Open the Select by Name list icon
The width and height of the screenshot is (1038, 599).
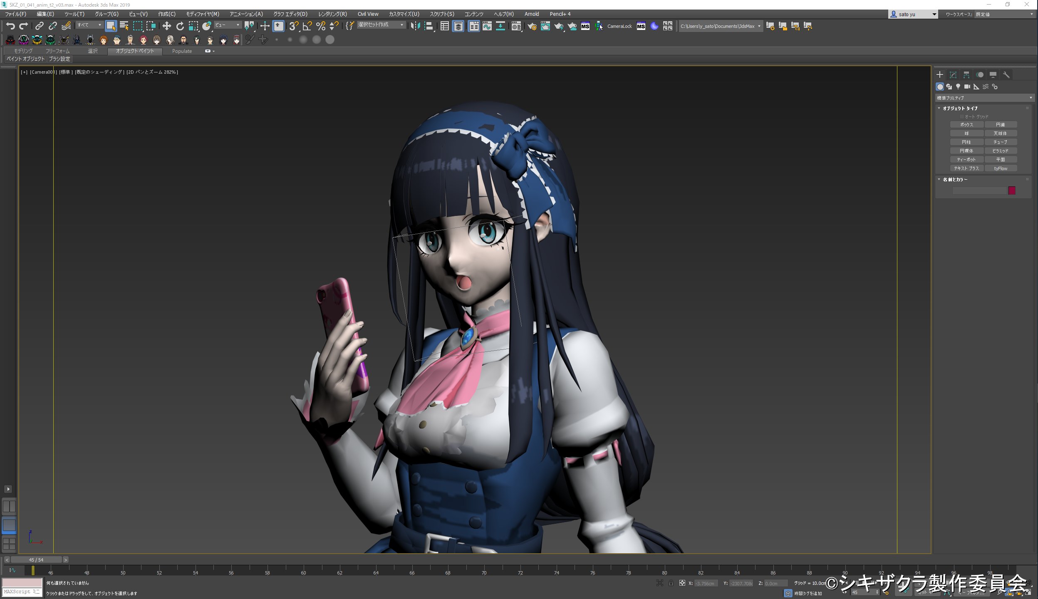(124, 26)
